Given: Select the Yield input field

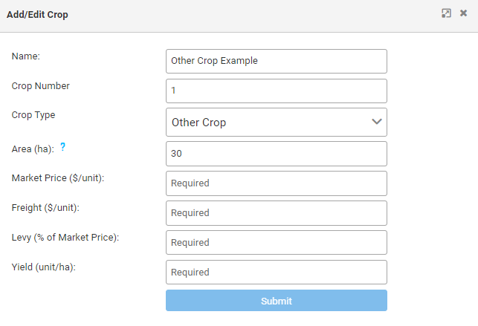Looking at the screenshot, I should pos(277,273).
